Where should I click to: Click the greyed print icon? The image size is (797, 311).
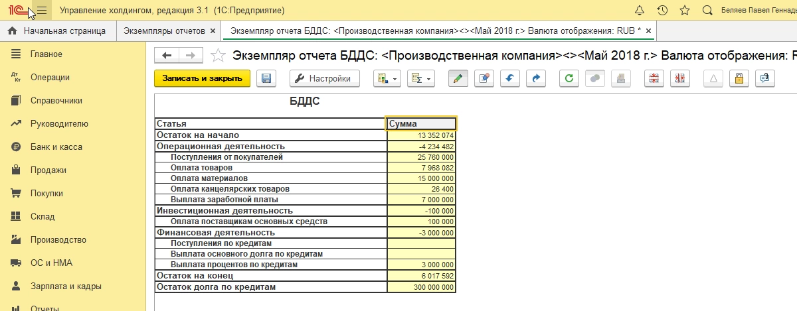pyautogui.click(x=620, y=78)
